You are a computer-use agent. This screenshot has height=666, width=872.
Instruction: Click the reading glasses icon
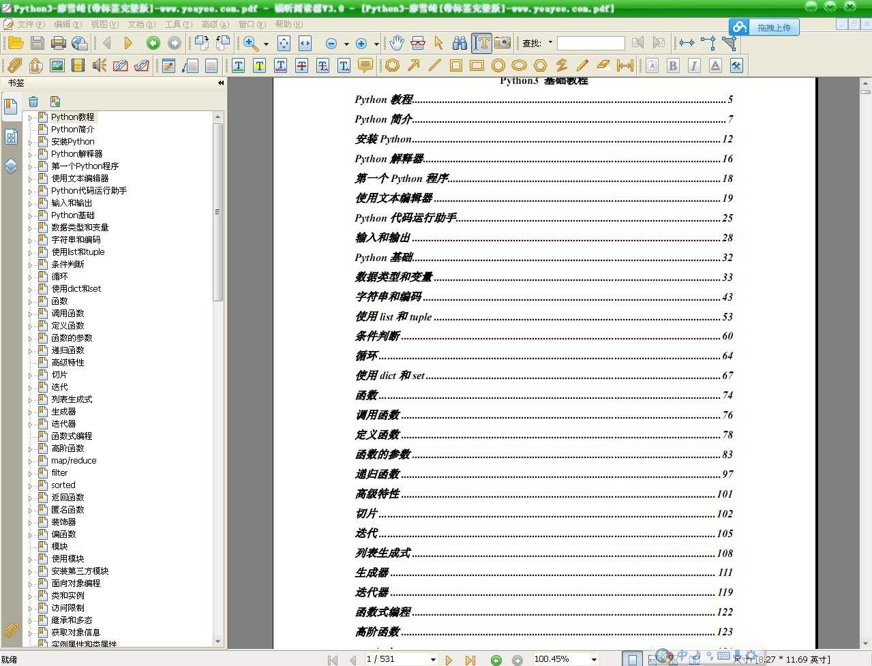pos(418,44)
